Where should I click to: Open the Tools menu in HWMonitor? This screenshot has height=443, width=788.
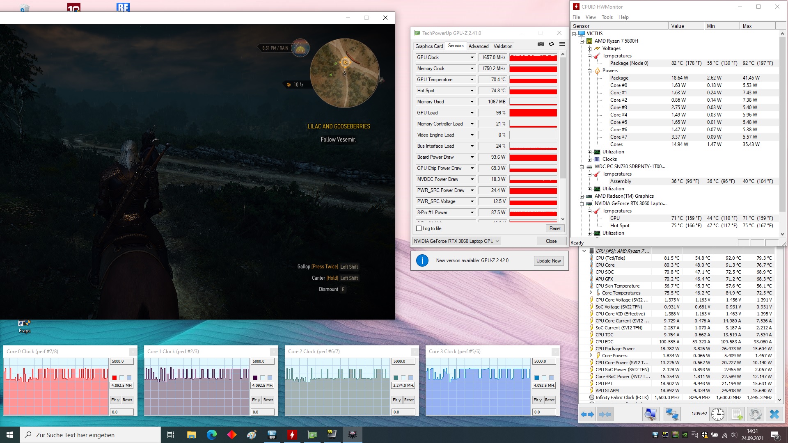[607, 17]
